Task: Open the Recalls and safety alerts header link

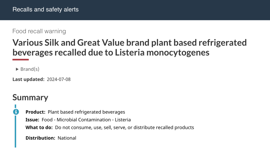Action: (x=45, y=10)
